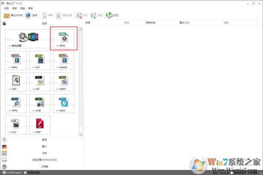The width and height of the screenshot is (263, 175).
Task: Click the Output Folder toolbar button
Action: click(13, 16)
